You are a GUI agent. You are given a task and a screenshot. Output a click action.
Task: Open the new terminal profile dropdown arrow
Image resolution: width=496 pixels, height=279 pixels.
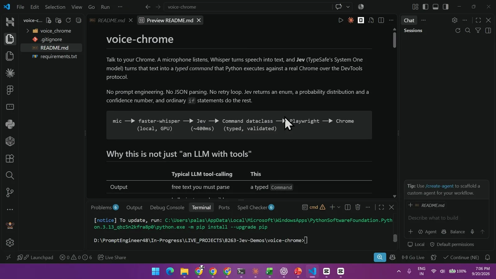339,207
